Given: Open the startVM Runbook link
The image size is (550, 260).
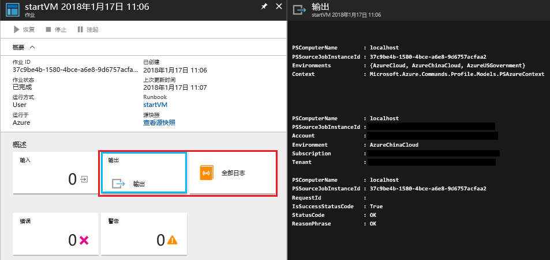Looking at the screenshot, I should click(156, 105).
